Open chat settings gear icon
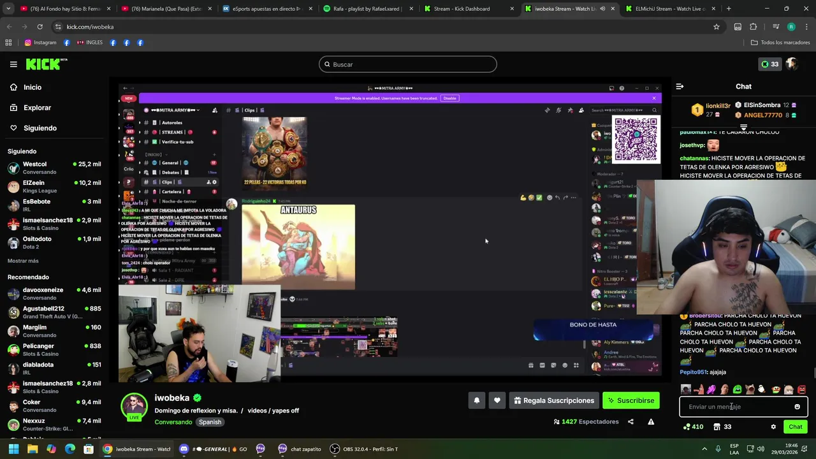This screenshot has width=816, height=459. tap(773, 427)
